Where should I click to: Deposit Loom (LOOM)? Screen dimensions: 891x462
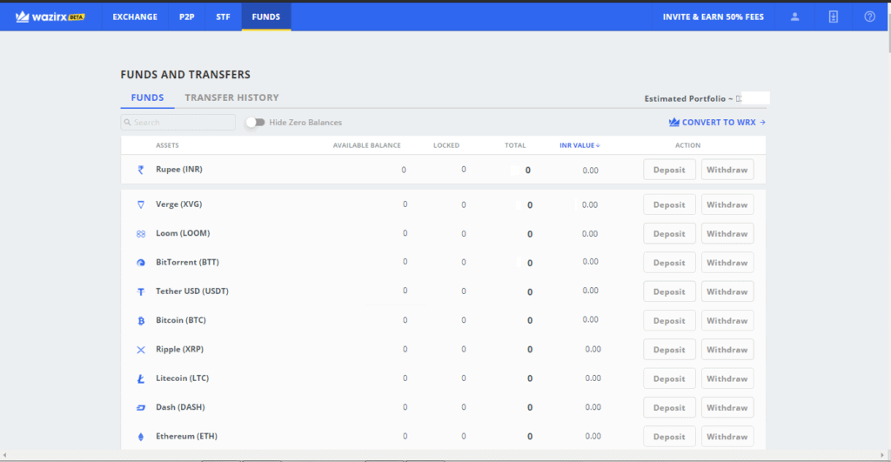pos(669,233)
